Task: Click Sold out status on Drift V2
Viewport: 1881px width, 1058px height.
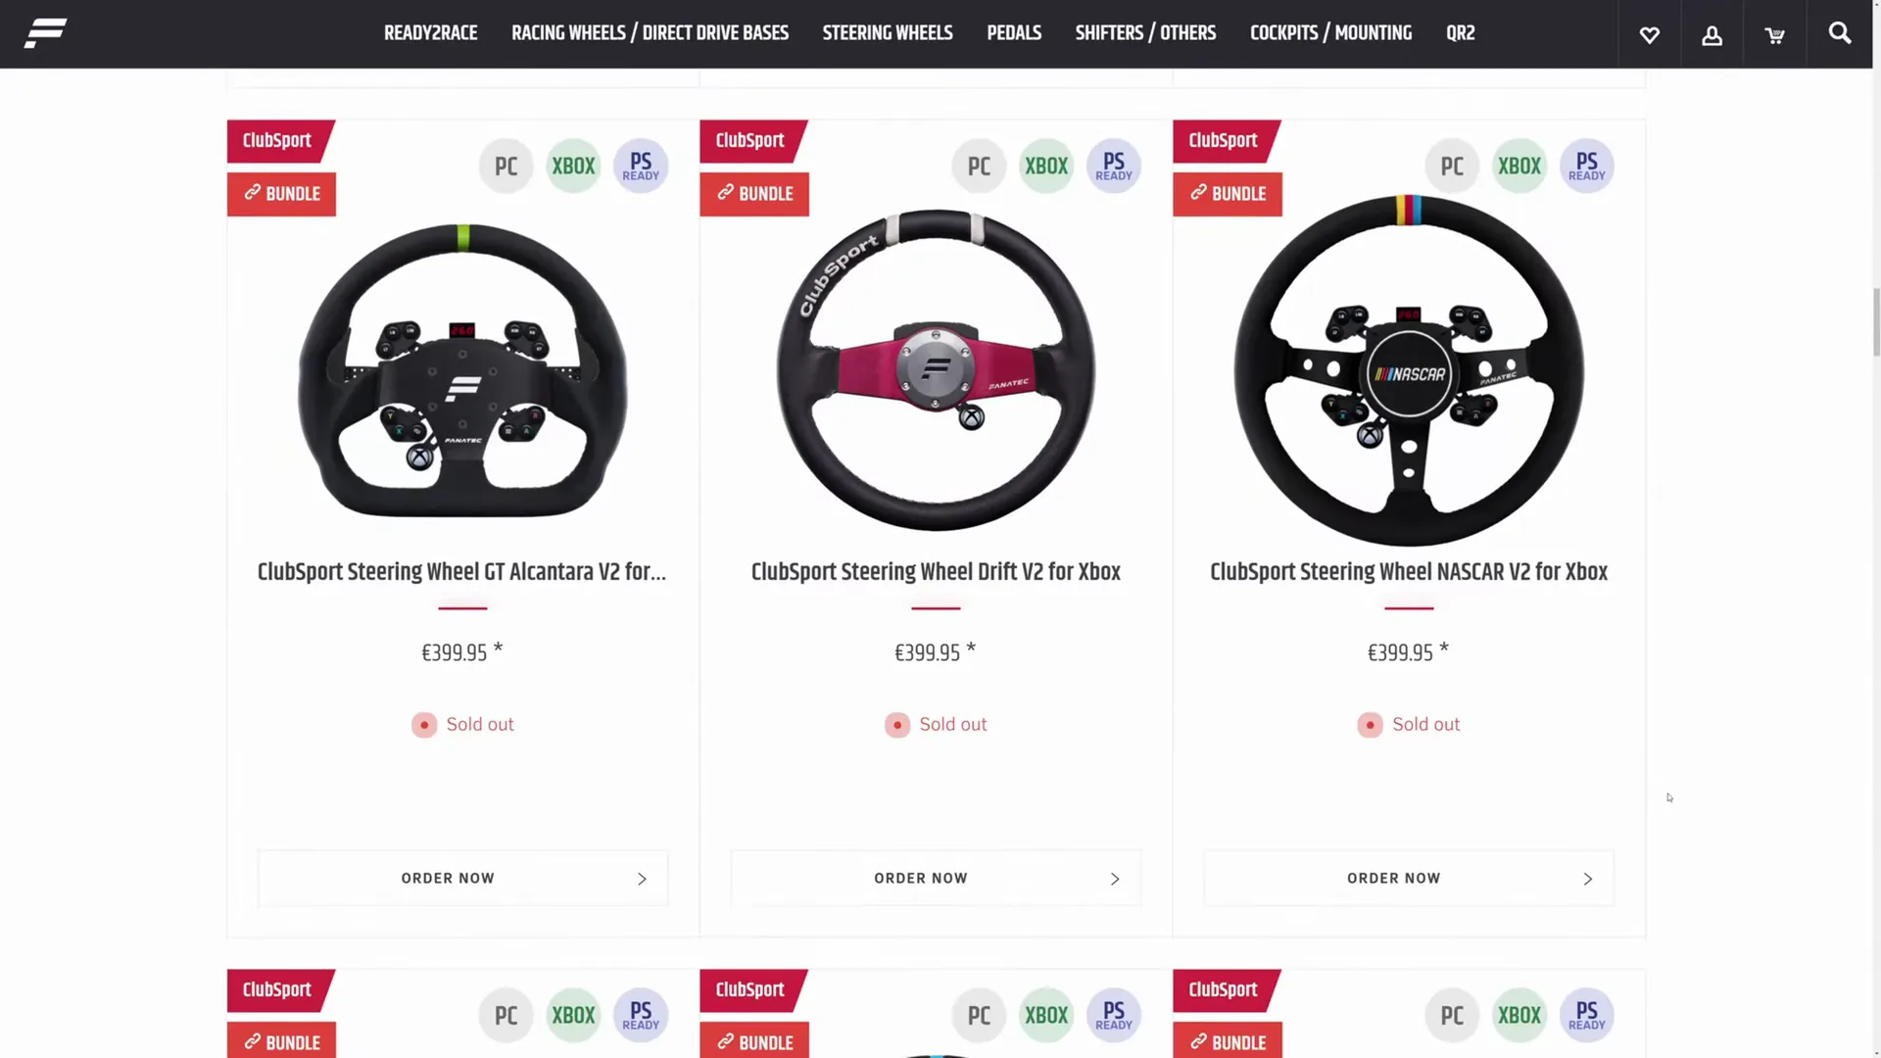Action: pyautogui.click(x=936, y=725)
